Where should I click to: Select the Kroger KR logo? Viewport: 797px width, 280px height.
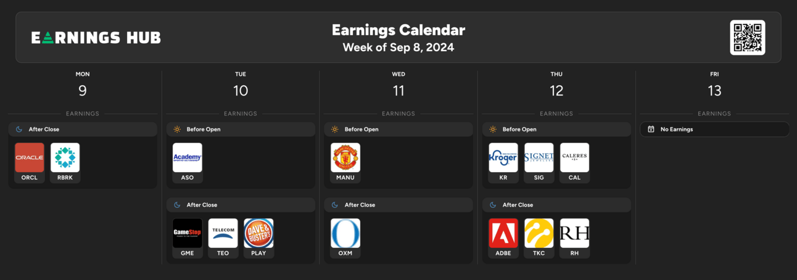tap(503, 158)
